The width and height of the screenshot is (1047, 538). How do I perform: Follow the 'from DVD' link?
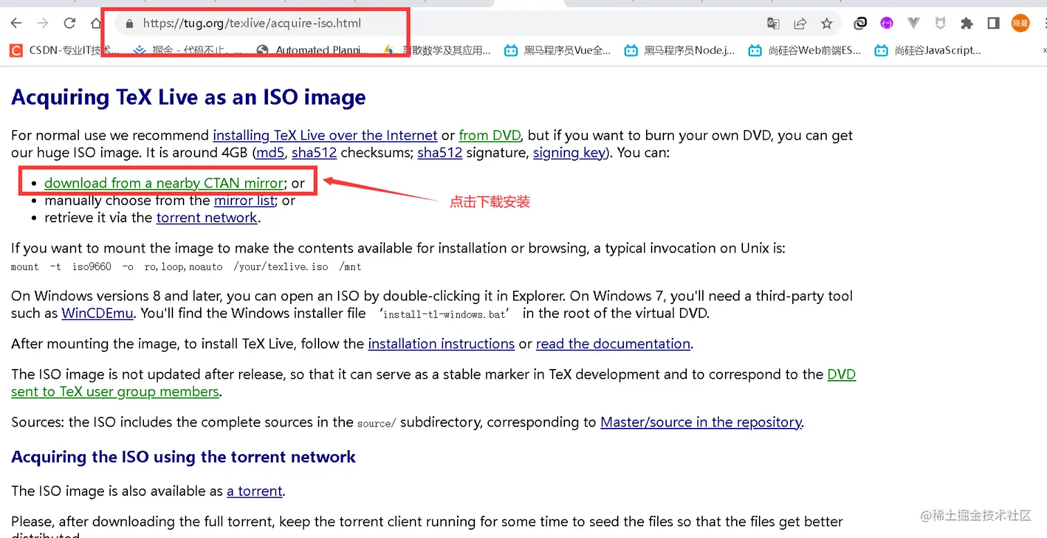click(490, 136)
